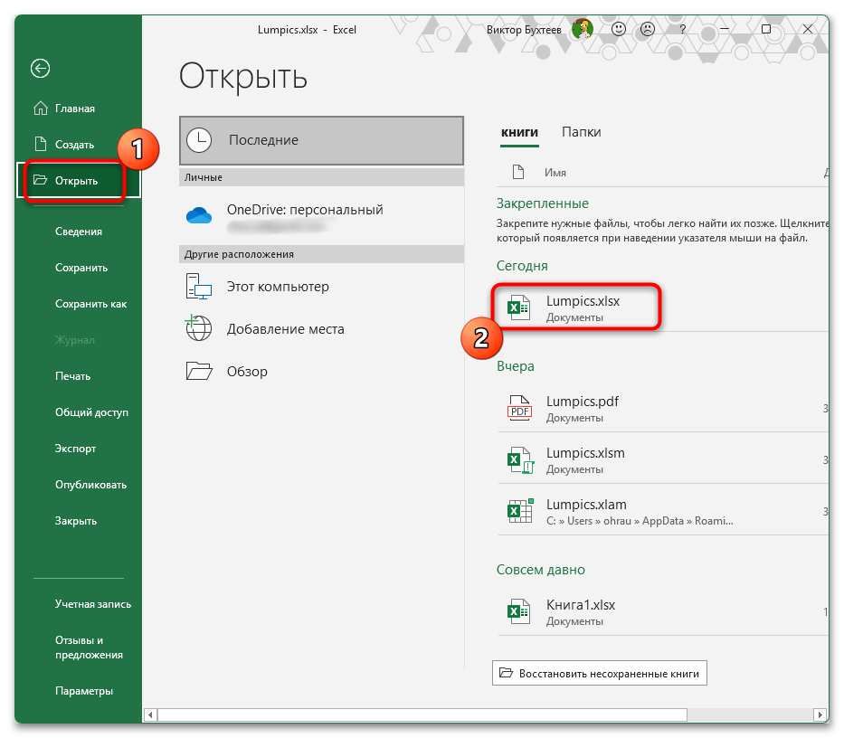The height and width of the screenshot is (738, 844).
Task: Click Добавление места option
Action: (x=321, y=329)
